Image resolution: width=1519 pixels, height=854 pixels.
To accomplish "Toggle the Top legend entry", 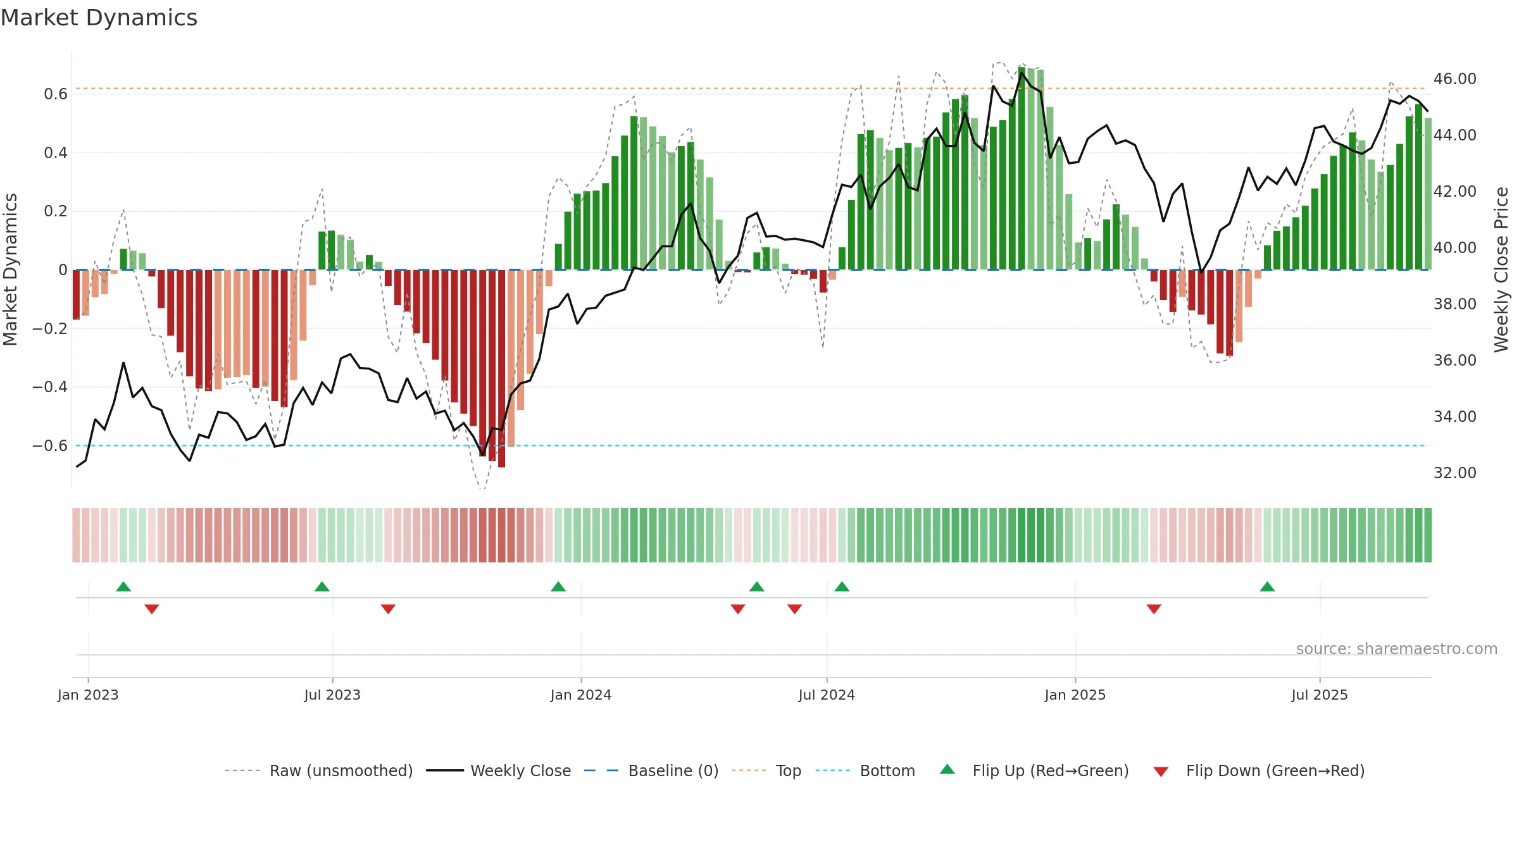I will pos(766,770).
